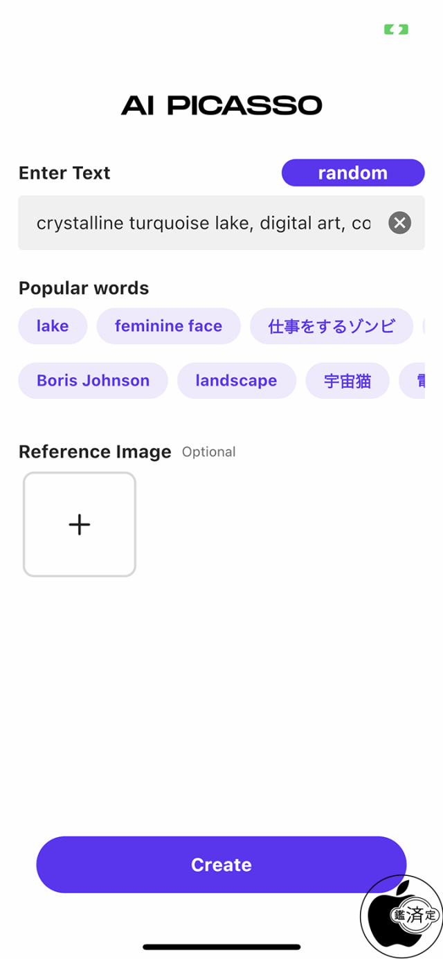Select the 'feminine face' popular word
The height and width of the screenshot is (959, 443).
168,325
